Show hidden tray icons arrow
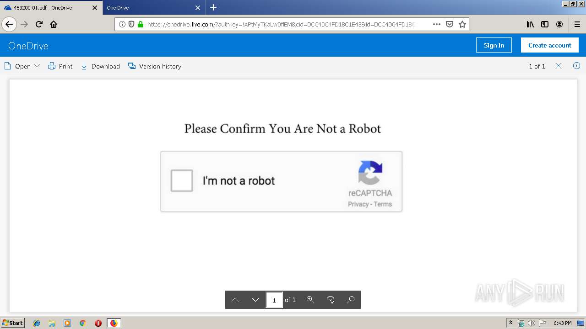586x329 pixels. click(510, 323)
